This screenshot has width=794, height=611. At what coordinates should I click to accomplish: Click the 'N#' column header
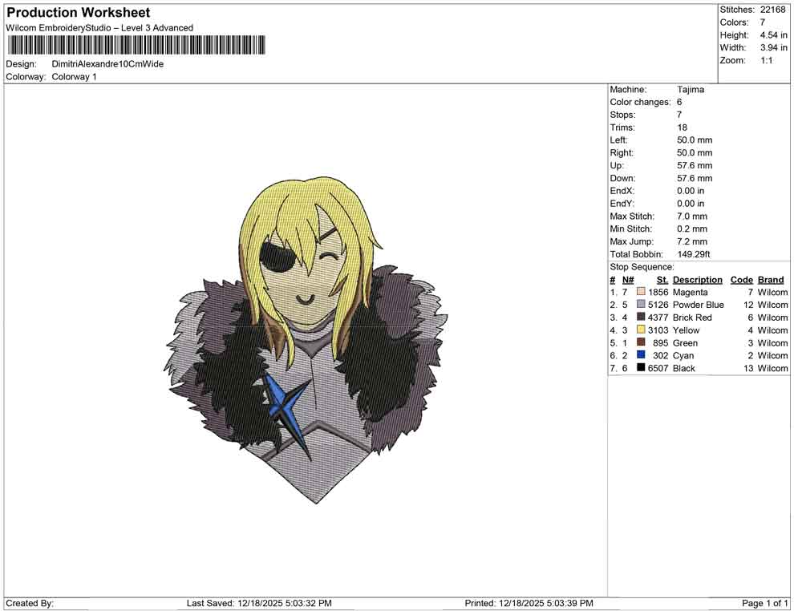(x=628, y=280)
